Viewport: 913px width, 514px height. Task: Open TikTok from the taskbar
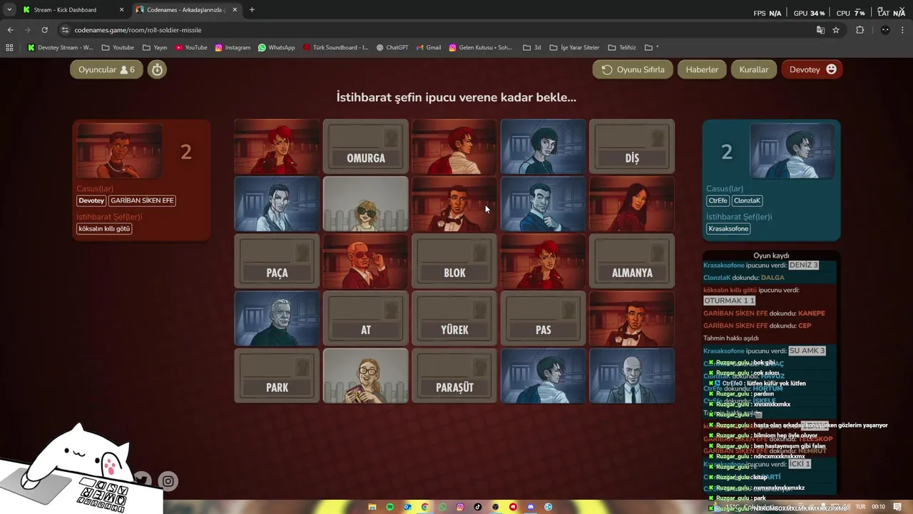click(x=478, y=507)
